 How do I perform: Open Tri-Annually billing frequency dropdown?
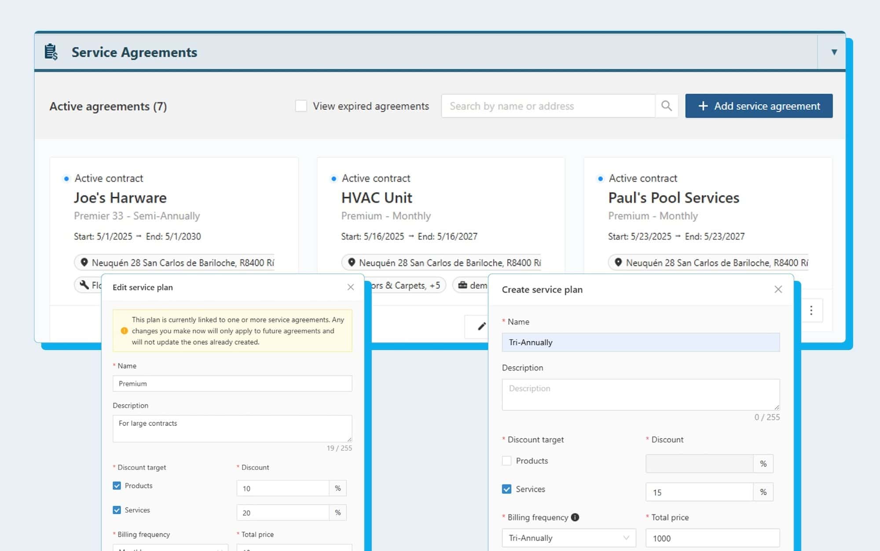569,538
